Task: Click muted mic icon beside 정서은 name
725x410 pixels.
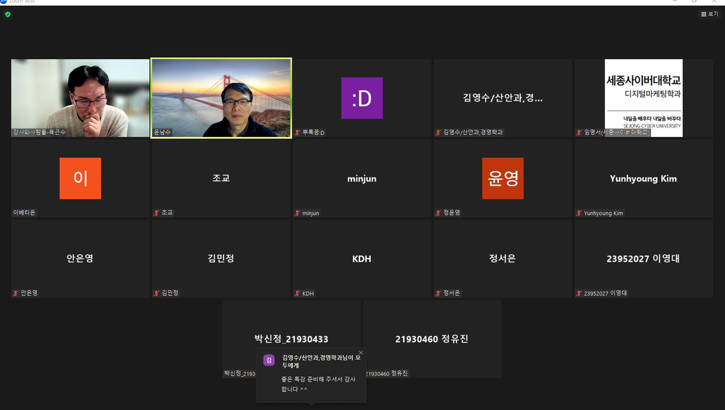Action: [438, 293]
